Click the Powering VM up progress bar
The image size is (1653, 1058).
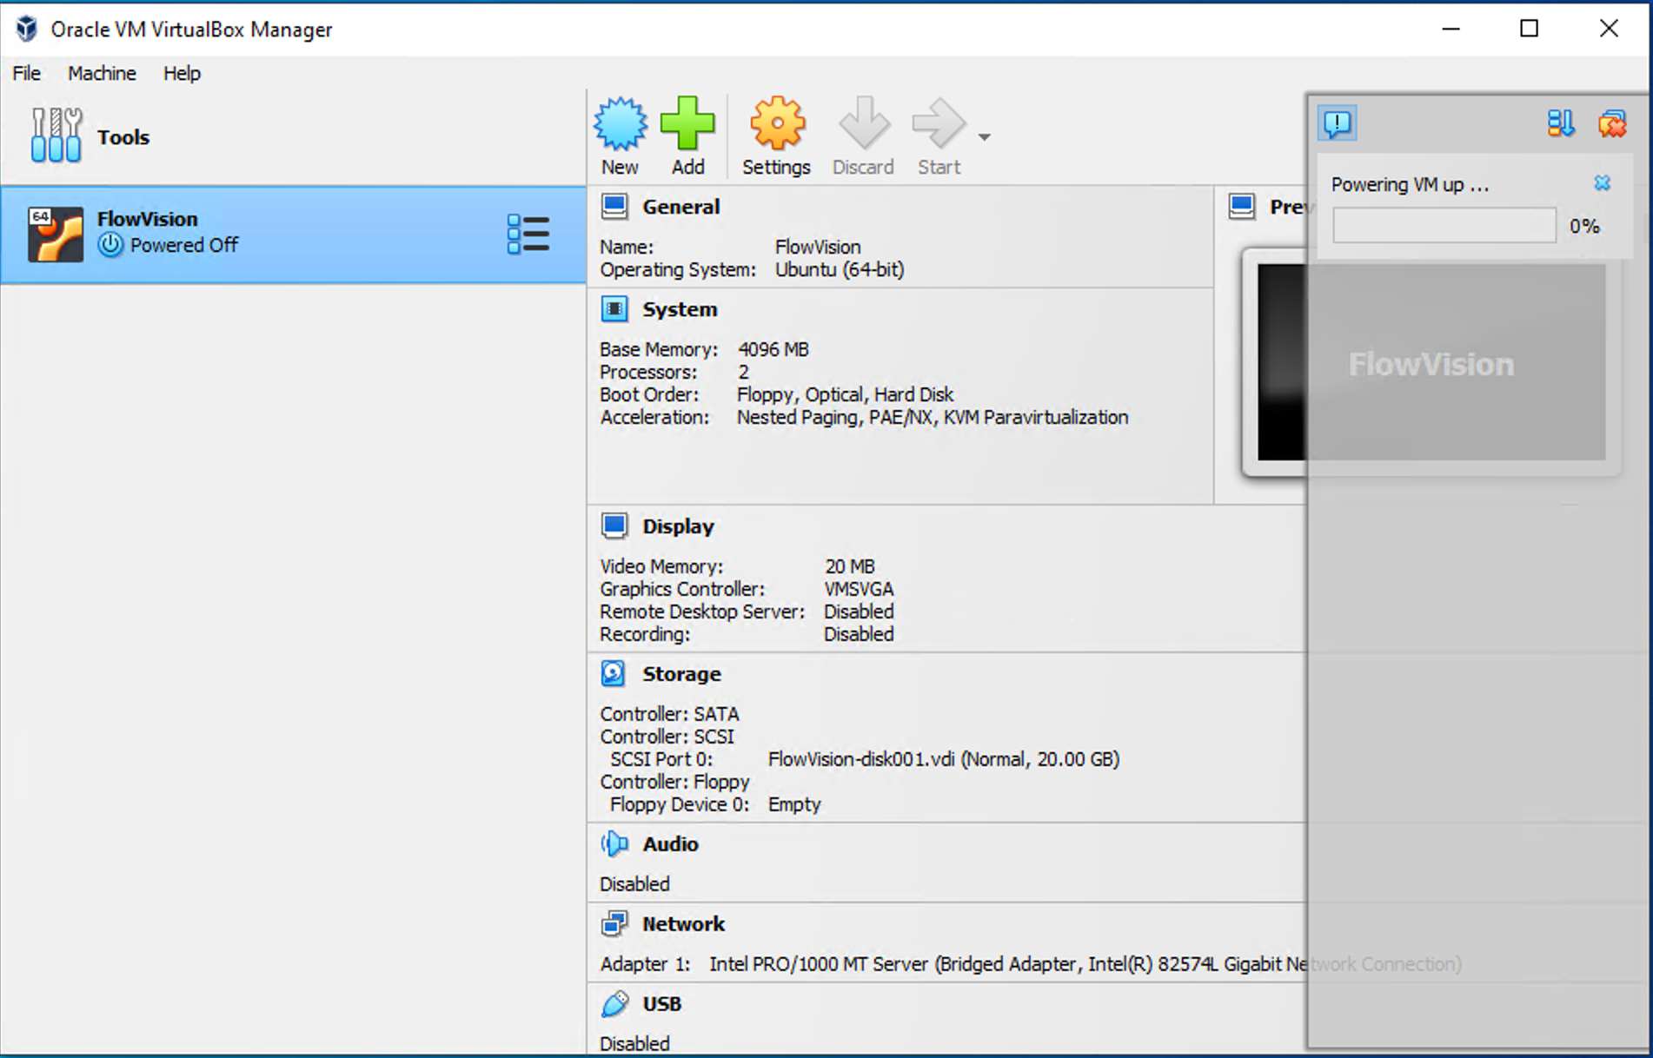[x=1444, y=226]
